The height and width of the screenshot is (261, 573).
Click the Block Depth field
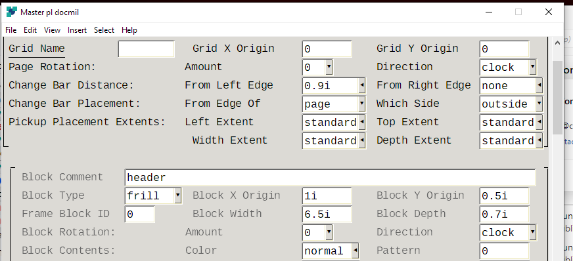click(504, 214)
